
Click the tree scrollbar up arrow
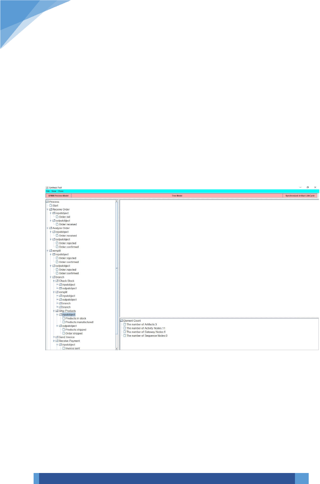(x=117, y=201)
